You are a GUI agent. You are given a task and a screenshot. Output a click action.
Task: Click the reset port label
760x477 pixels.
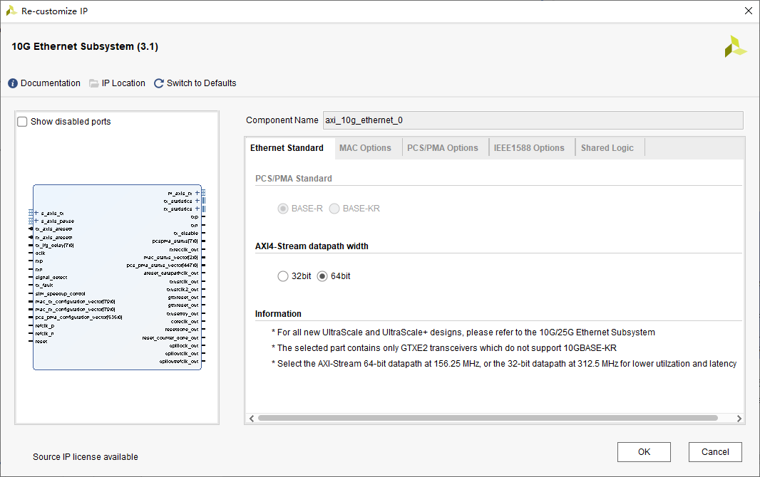pyautogui.click(x=41, y=342)
